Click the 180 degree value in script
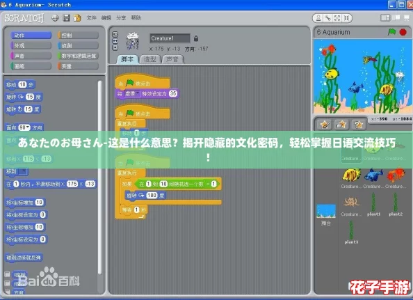Image resolution: width=413 pixels, height=300 pixels. pos(152,196)
